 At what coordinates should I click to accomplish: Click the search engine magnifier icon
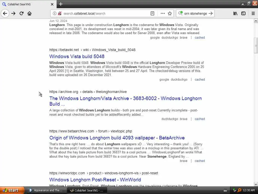click(x=180, y=13)
